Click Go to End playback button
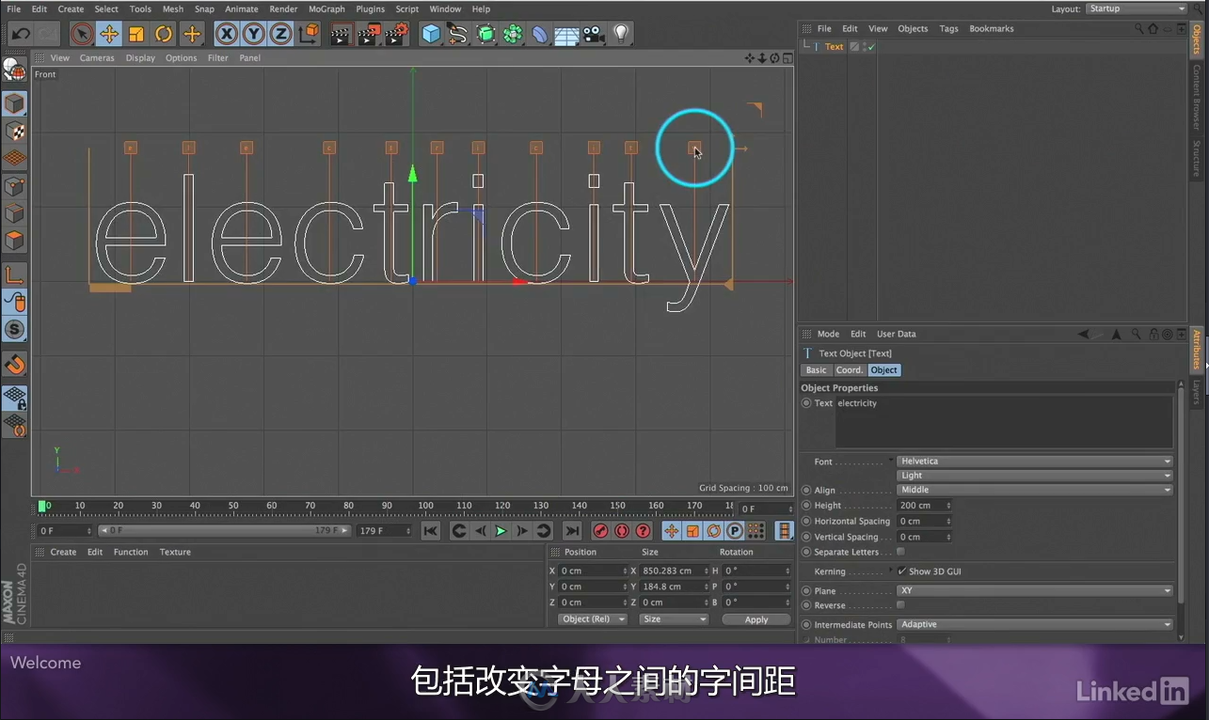Screen dimensions: 1209x720 (572, 531)
